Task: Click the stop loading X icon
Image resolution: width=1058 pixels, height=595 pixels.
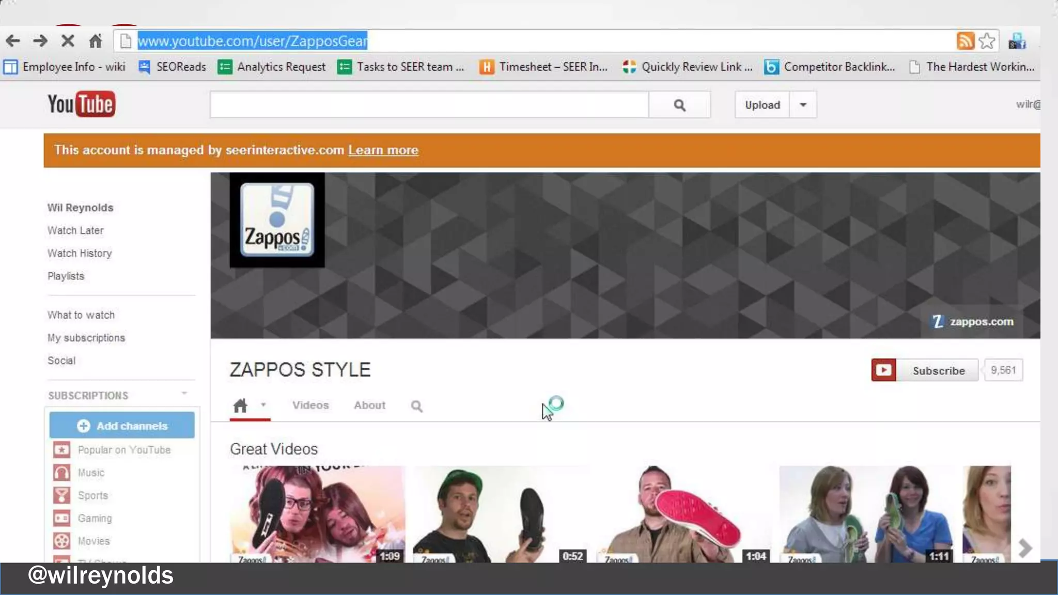Action: click(x=68, y=41)
